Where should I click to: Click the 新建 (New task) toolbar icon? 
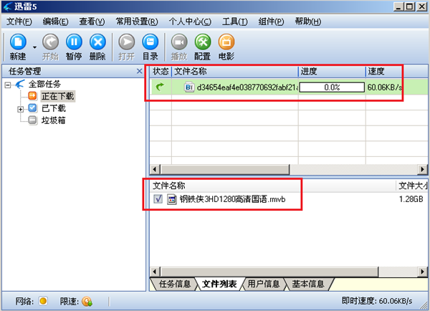tap(18, 42)
